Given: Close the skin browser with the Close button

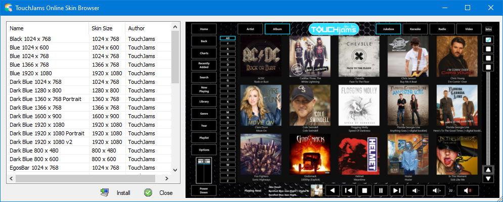Looking at the screenshot, I should (x=159, y=192).
